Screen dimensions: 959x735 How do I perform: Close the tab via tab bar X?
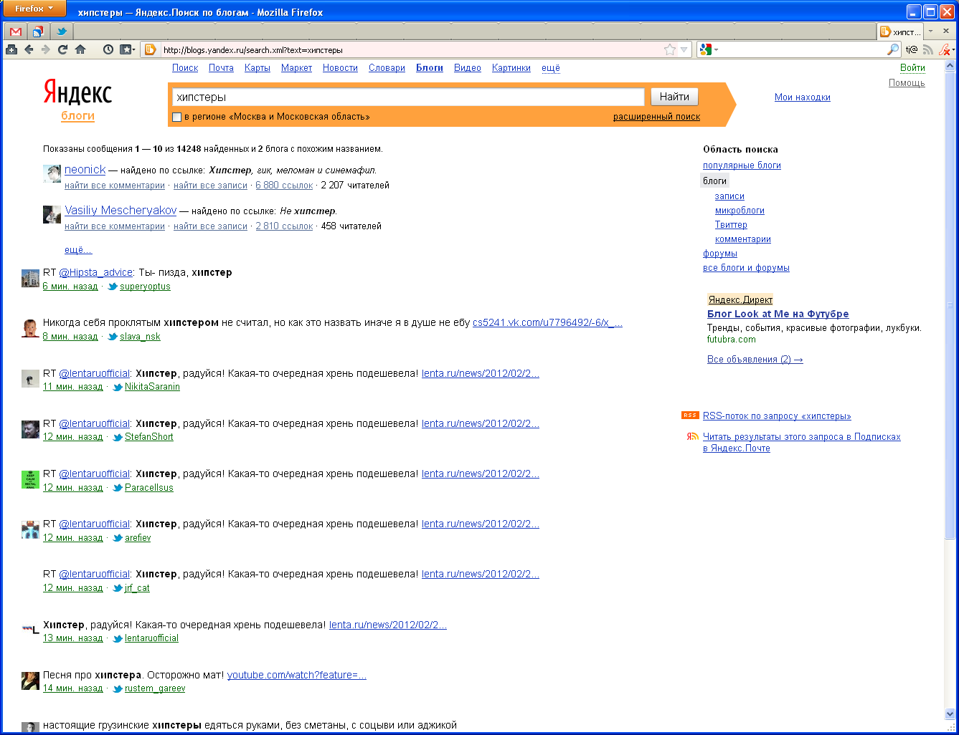tap(946, 32)
